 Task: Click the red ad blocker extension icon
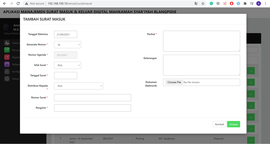232,4
